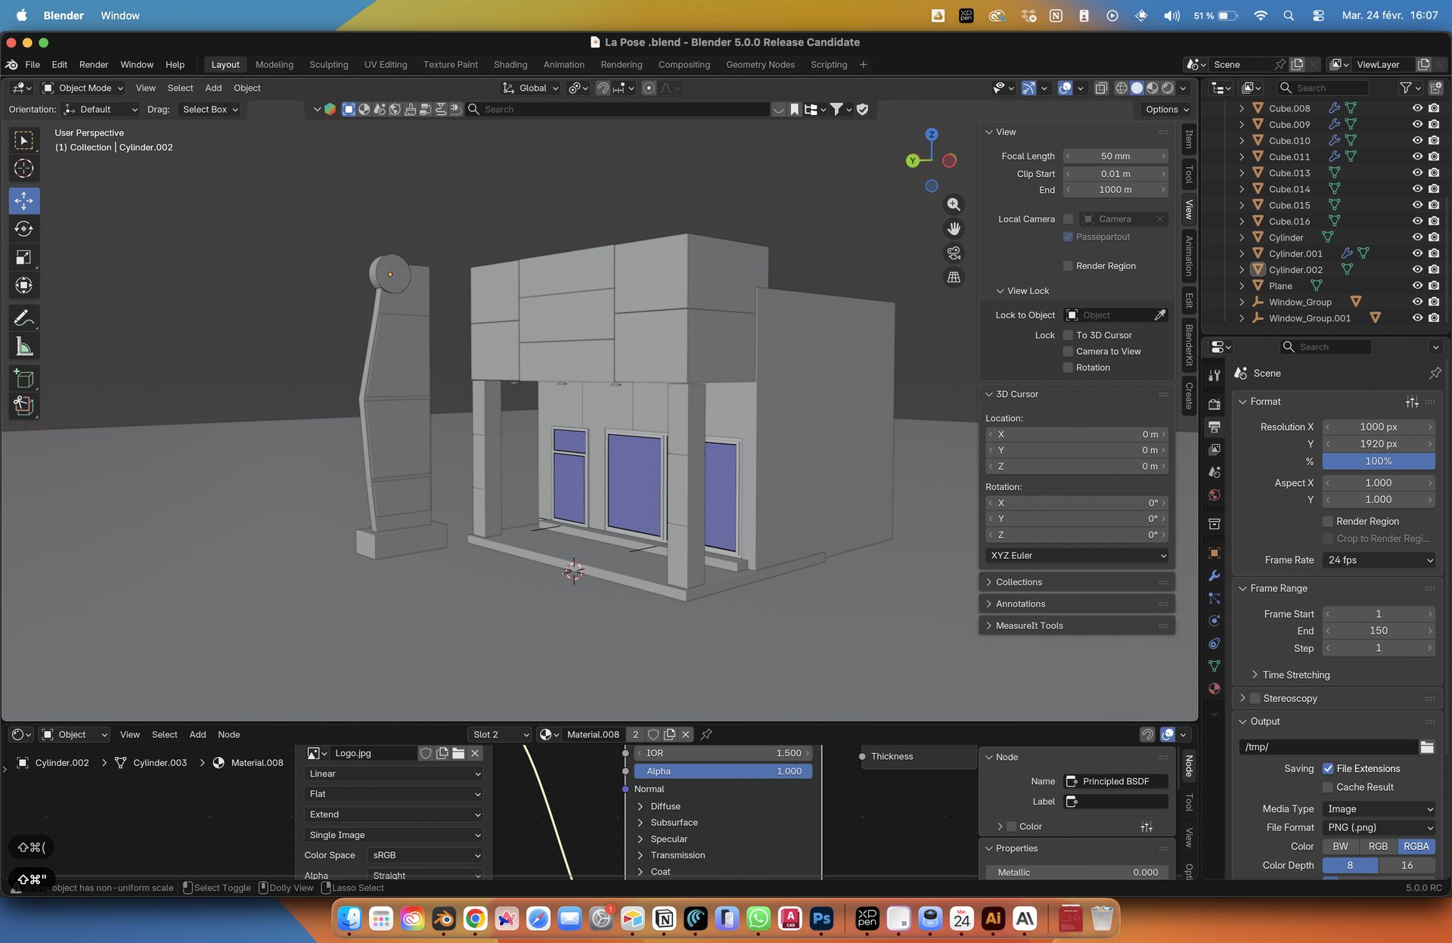Open the XYZ Euler rotation mode dropdown
The width and height of the screenshot is (1452, 943).
(1078, 555)
